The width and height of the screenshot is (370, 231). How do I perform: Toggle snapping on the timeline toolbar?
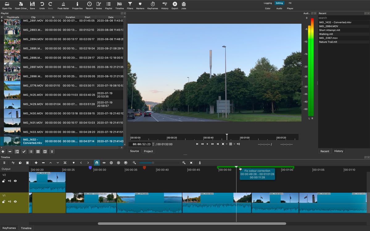pos(97,163)
